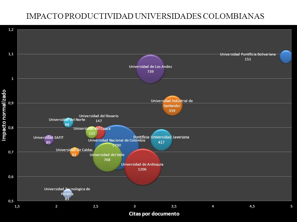
Task: Click the Universidad Tecnologica de label text
Action: click(67, 189)
